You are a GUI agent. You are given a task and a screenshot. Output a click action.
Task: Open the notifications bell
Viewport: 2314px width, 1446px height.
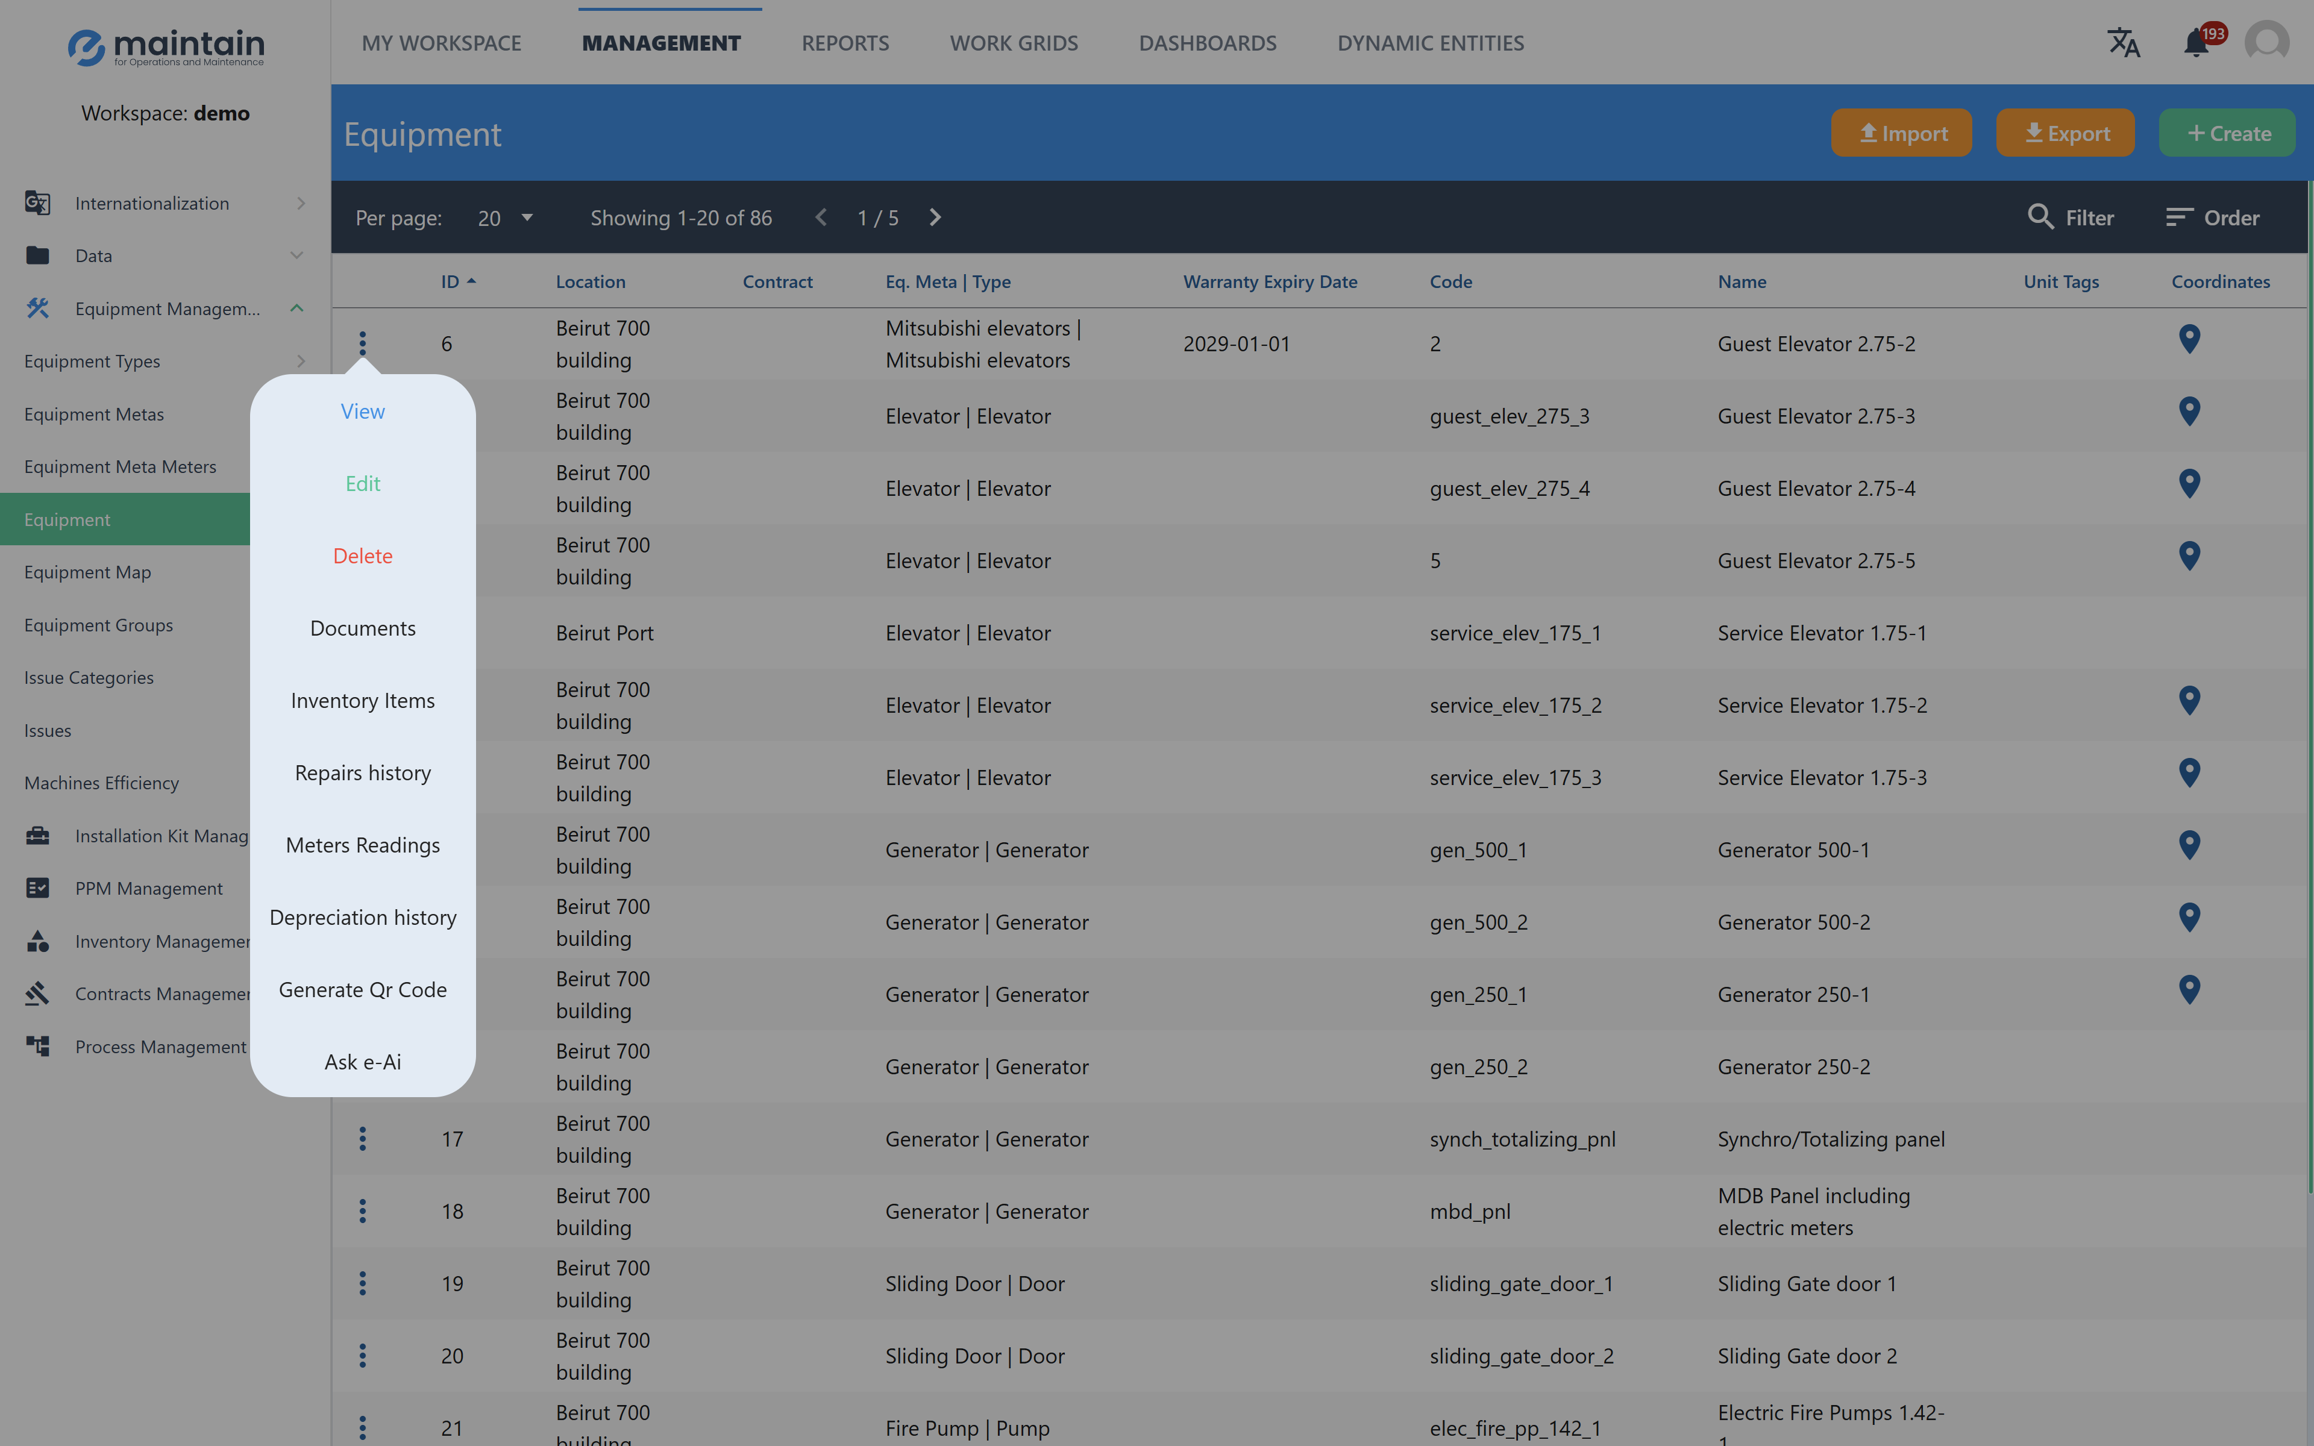[x=2196, y=43]
